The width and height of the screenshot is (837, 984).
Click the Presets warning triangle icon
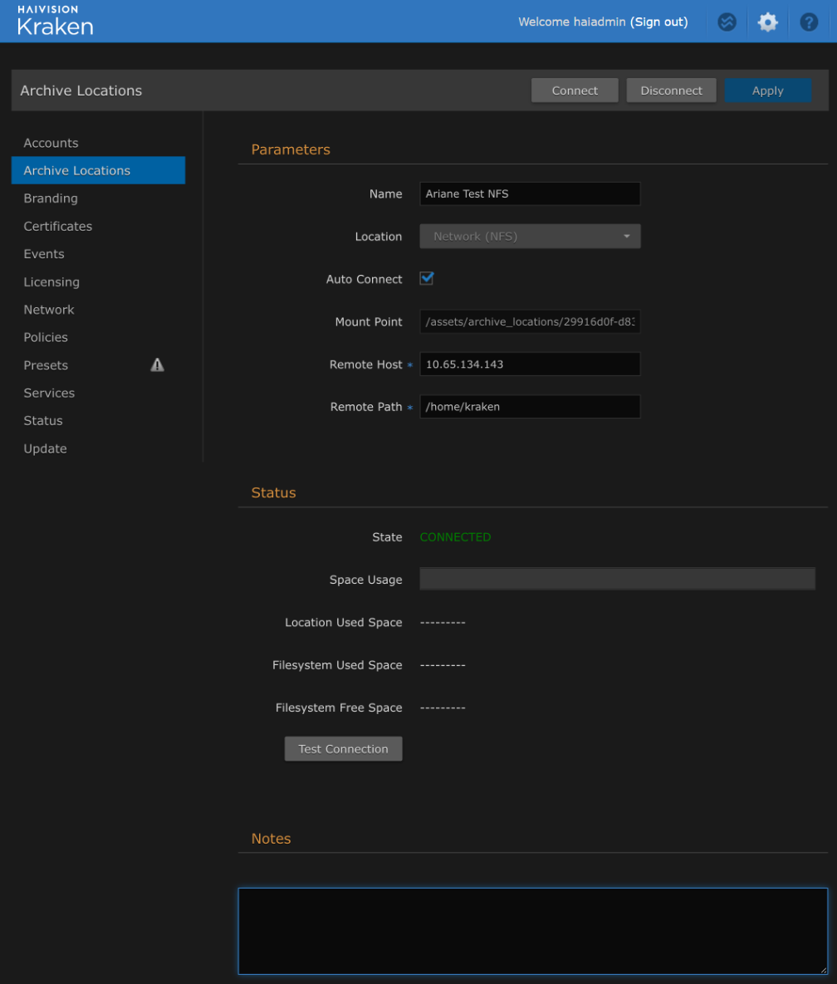pos(157,365)
